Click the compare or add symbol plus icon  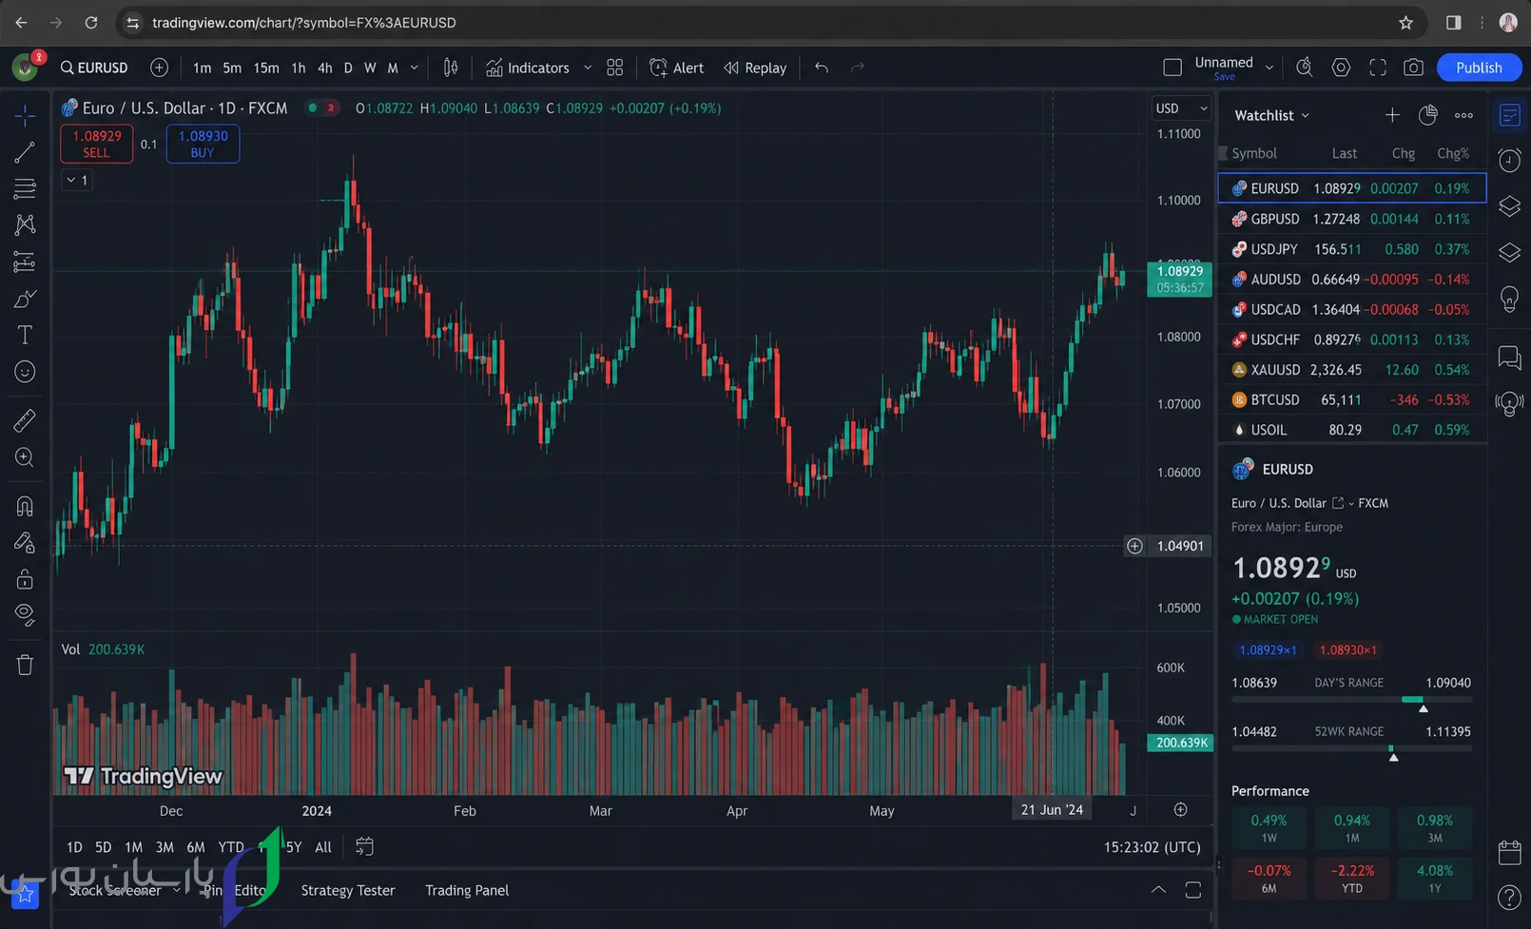tap(159, 68)
